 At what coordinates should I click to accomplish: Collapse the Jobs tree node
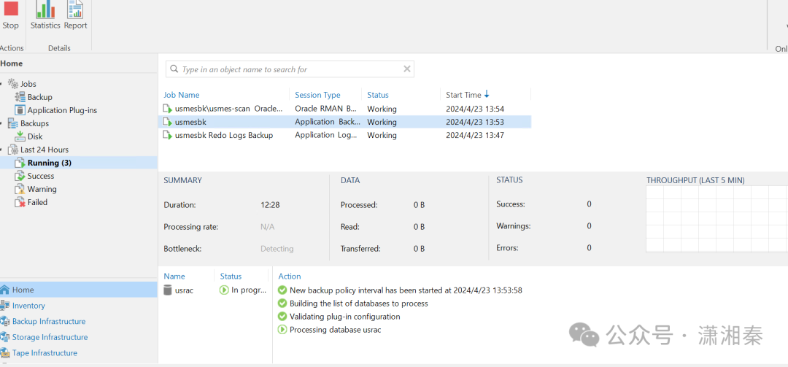click(x=2, y=84)
